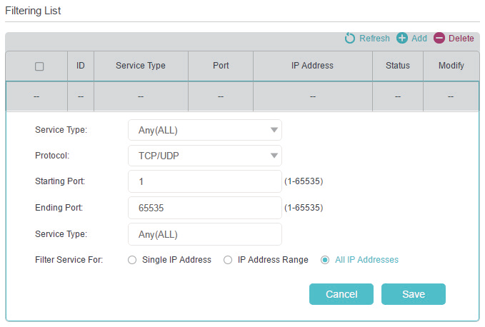Click the Port column header
The height and width of the screenshot is (327, 485).
(x=221, y=66)
